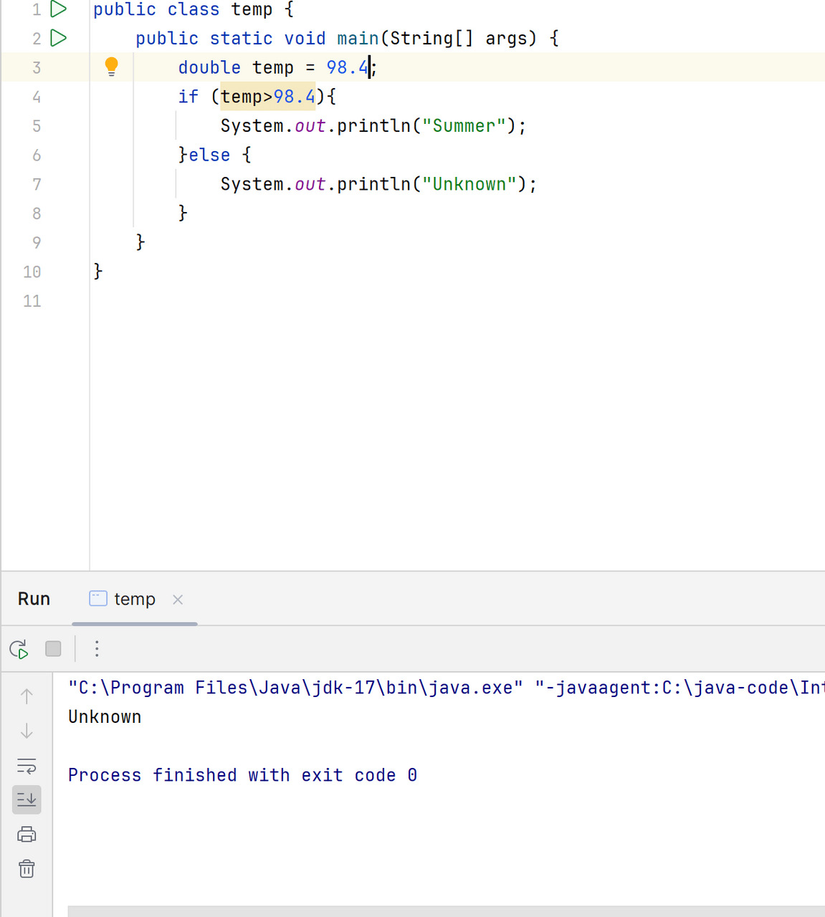Print the console output
825x917 pixels.
click(x=27, y=835)
